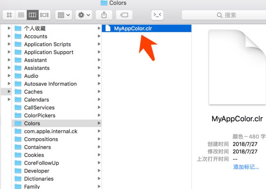Viewport: 266px width, 189px height.
Task: Click the 修改时间 label in preview
Action: tap(218, 151)
